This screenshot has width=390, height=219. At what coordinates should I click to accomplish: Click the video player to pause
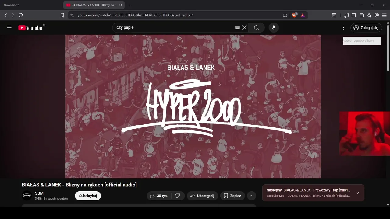tap(193, 106)
